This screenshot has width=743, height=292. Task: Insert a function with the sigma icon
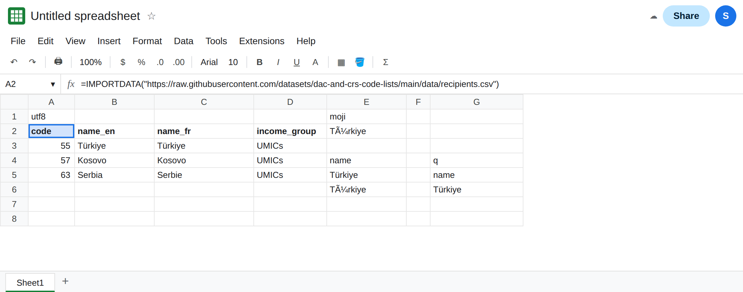[385, 62]
